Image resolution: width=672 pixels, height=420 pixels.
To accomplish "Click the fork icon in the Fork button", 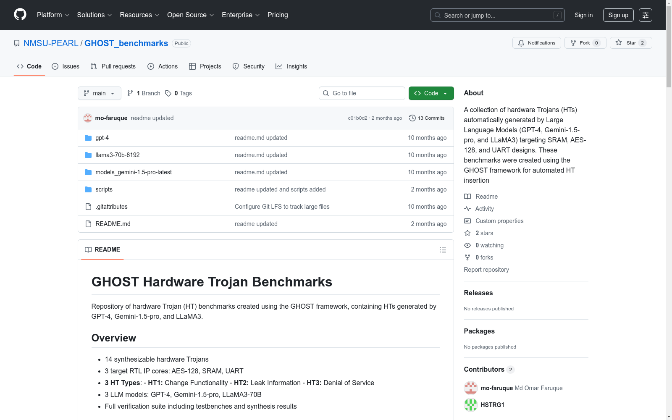I will [x=573, y=43].
